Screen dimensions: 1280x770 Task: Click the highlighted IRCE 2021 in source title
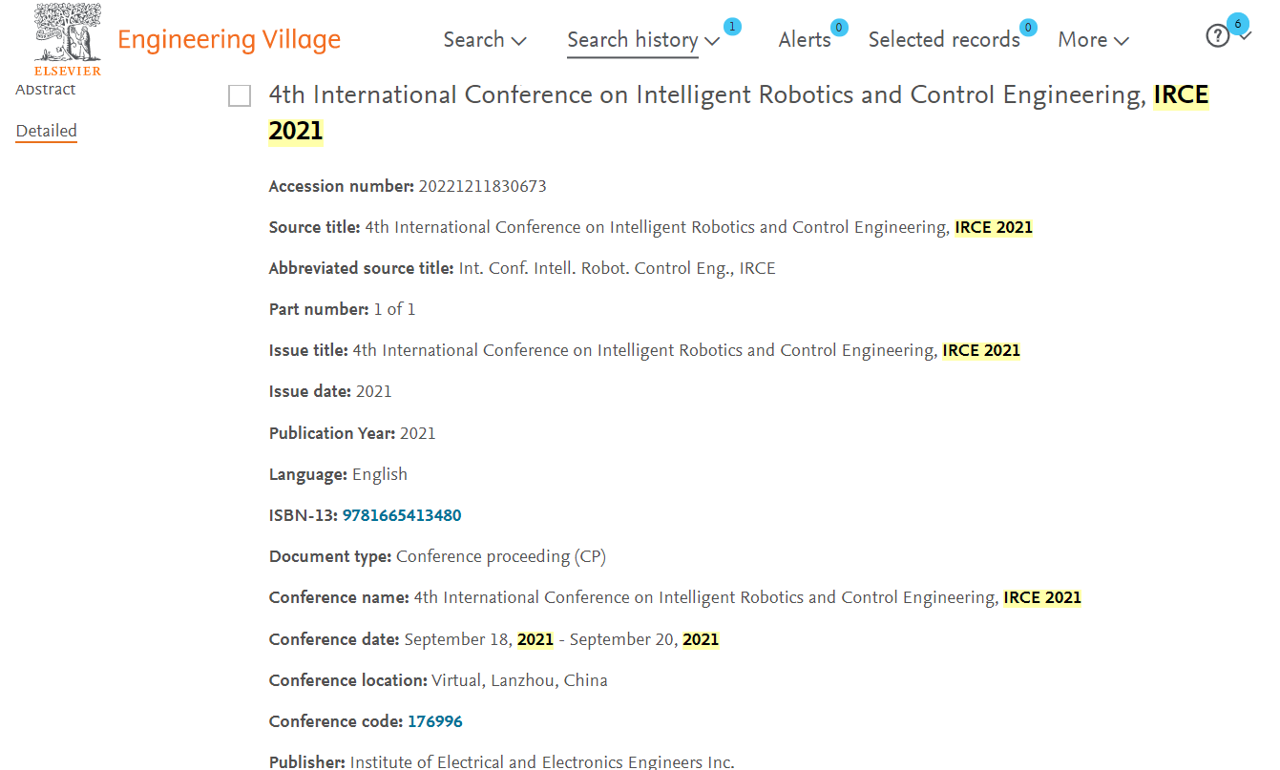[x=994, y=227]
